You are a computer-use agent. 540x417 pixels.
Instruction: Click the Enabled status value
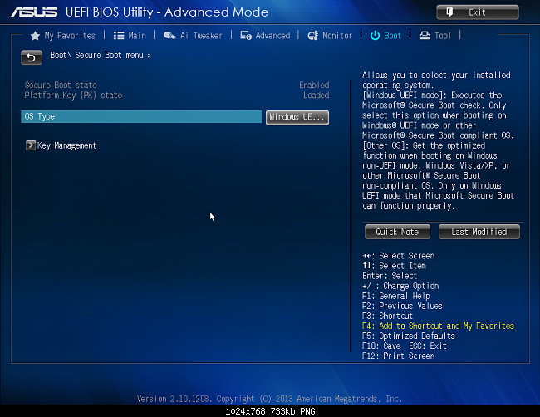click(314, 85)
